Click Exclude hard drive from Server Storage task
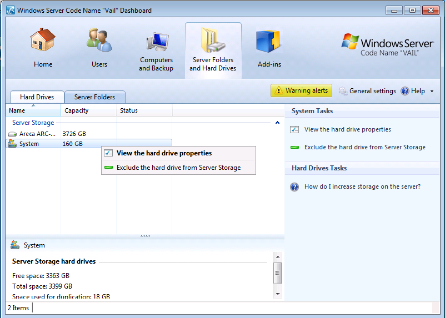445x318 pixels. click(x=364, y=148)
